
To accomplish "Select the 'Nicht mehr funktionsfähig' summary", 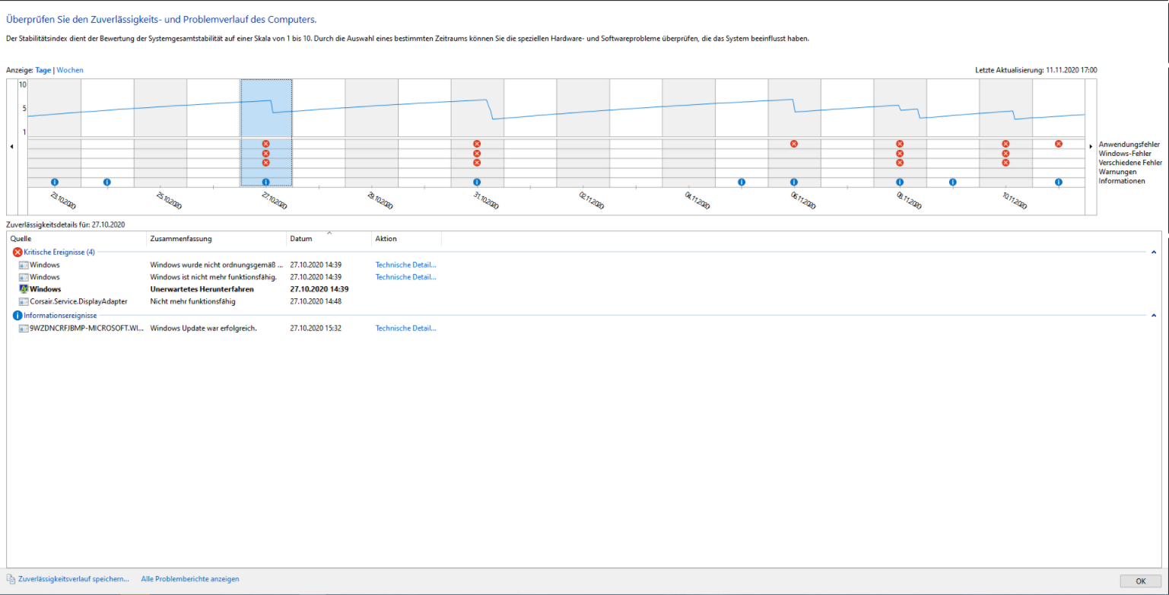I will tap(193, 301).
